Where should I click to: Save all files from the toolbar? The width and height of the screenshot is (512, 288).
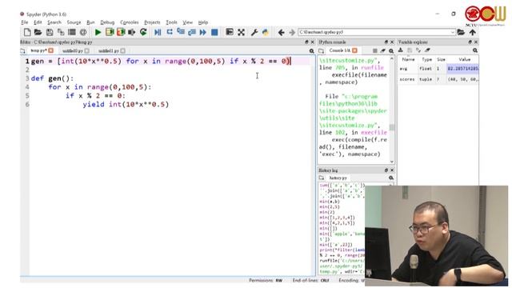pyautogui.click(x=61, y=32)
